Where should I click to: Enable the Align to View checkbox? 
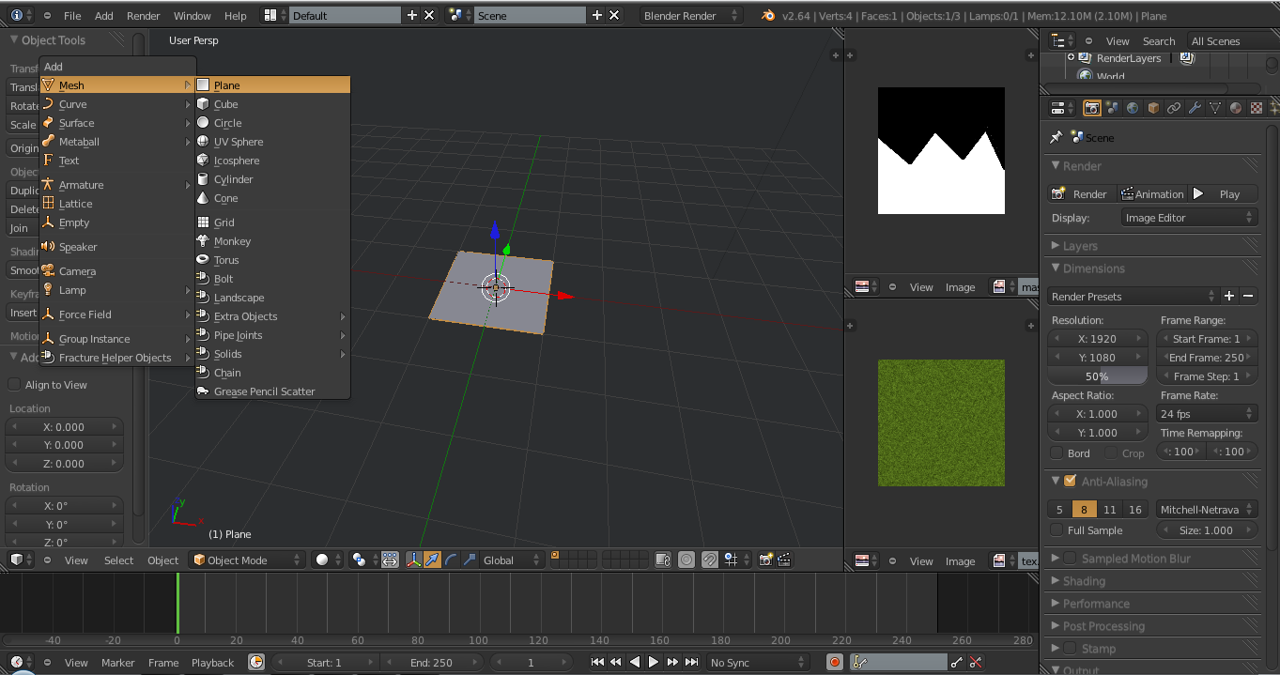click(14, 385)
